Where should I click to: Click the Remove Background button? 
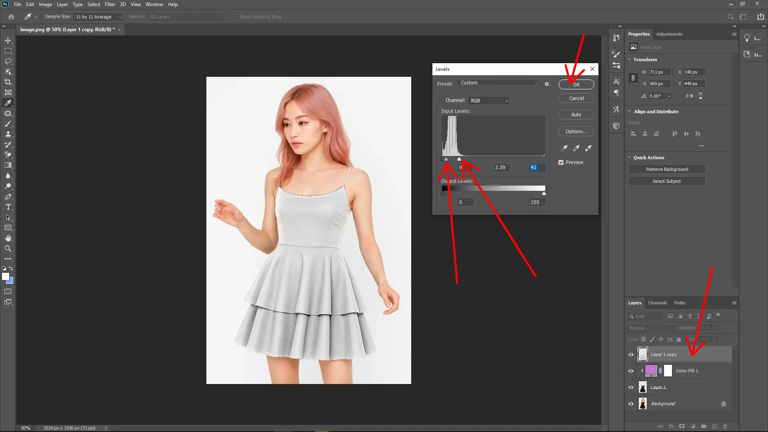666,169
